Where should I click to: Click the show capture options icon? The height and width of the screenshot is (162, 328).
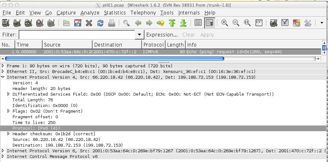click(17, 23)
